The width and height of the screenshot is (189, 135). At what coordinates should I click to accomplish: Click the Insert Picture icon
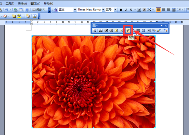pyautogui.click(x=94, y=31)
